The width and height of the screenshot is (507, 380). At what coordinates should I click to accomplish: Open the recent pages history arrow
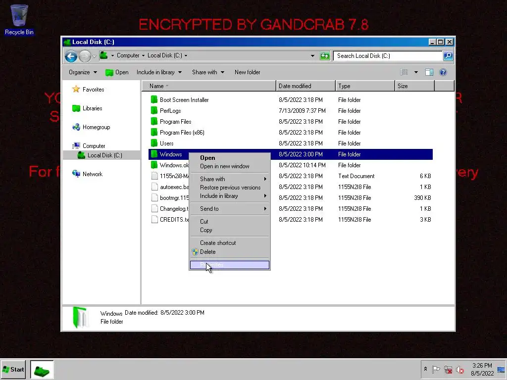[x=94, y=56]
